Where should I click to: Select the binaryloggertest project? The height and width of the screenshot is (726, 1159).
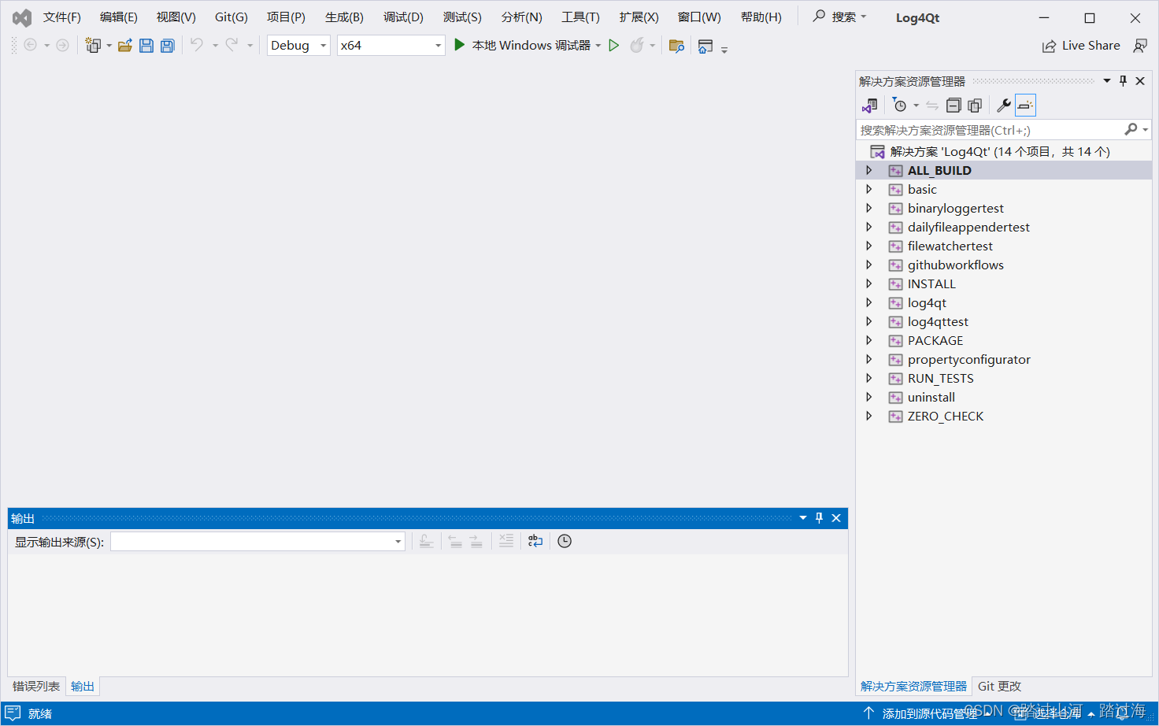pyautogui.click(x=955, y=209)
